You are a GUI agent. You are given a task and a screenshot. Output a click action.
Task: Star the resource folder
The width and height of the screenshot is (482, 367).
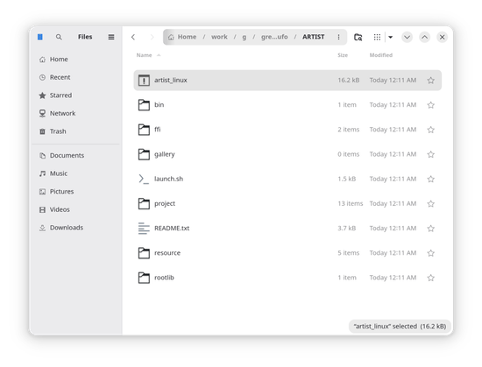click(x=430, y=253)
